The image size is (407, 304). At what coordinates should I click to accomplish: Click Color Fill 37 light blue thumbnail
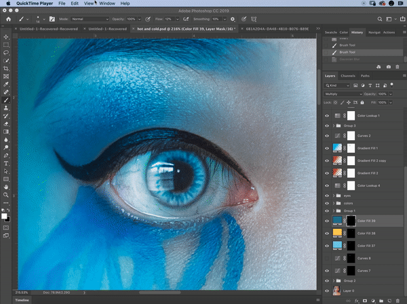tap(337, 245)
